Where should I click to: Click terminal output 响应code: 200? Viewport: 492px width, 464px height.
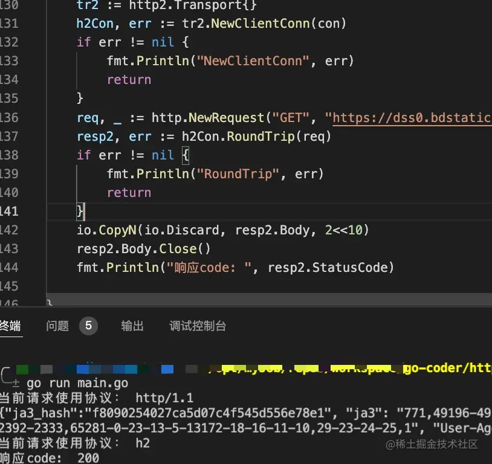tap(50, 458)
